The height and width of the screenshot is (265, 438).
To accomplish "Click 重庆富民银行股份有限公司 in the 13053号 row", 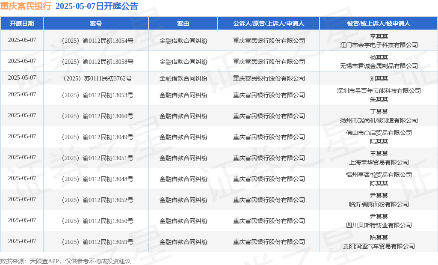I will [269, 95].
